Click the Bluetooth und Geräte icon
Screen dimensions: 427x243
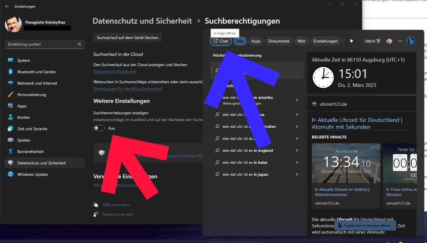[11, 72]
